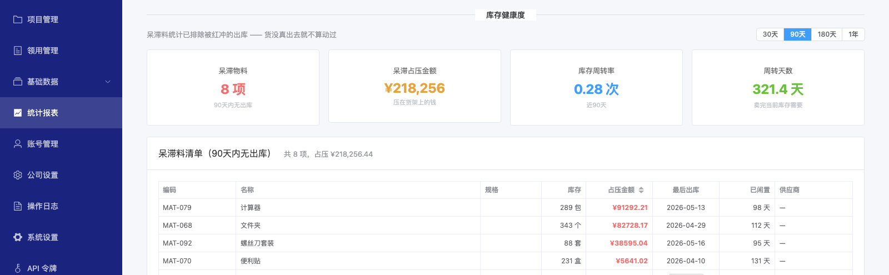
Task: Click the 2026-04-29 last outbound date
Action: (x=686, y=226)
